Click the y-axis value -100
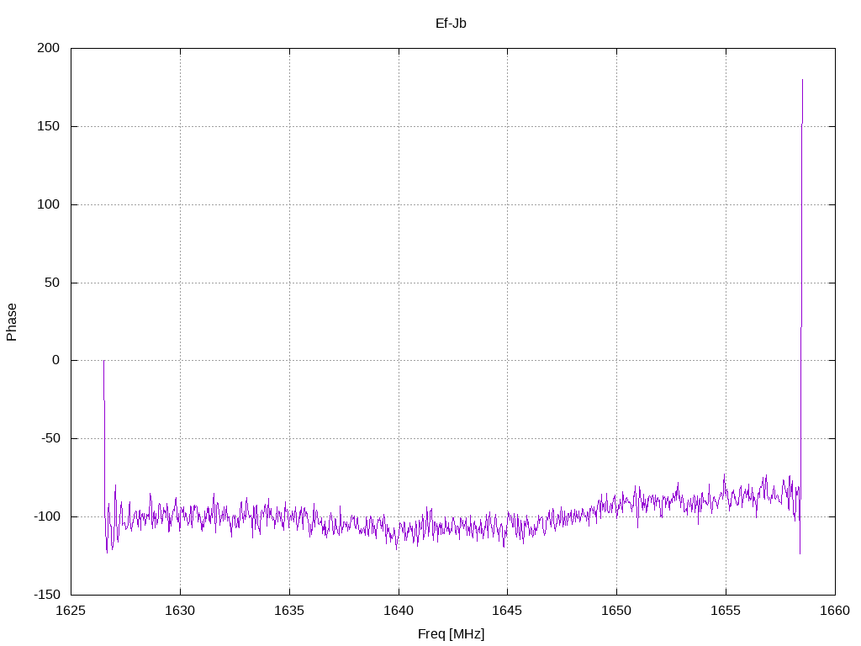The width and height of the screenshot is (861, 646). 47,516
